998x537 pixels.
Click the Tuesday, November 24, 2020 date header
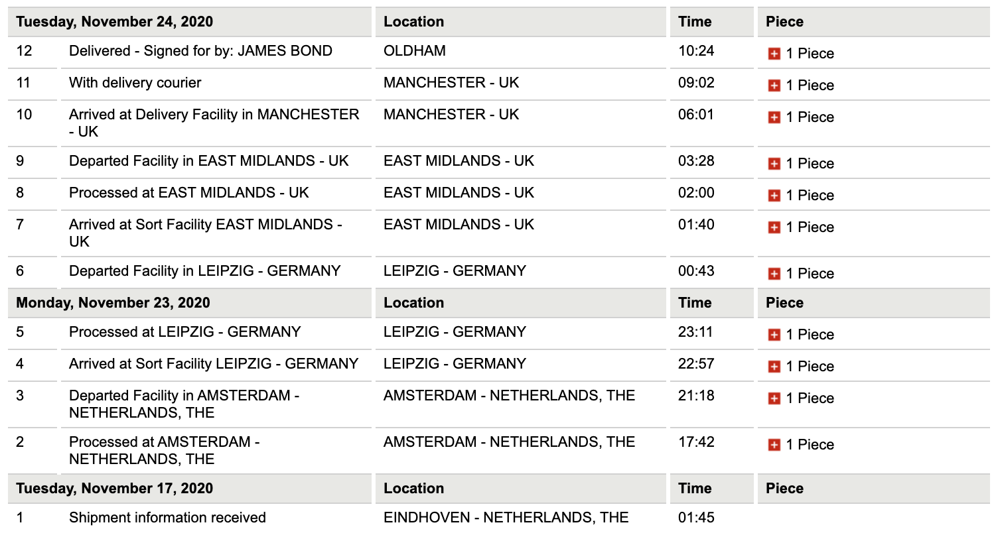click(x=115, y=22)
